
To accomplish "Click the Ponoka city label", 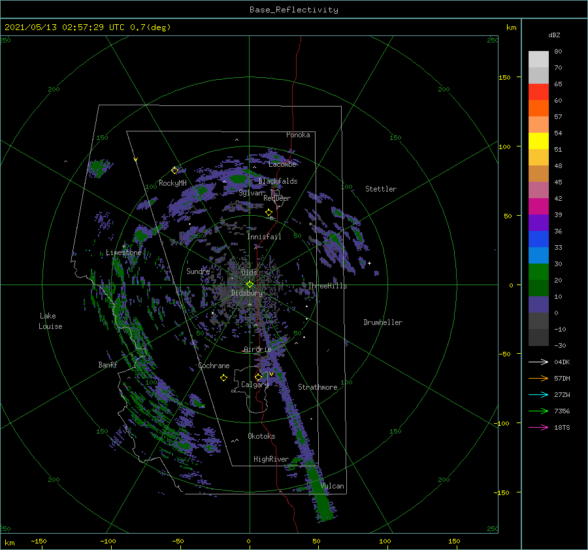I will click(x=298, y=135).
